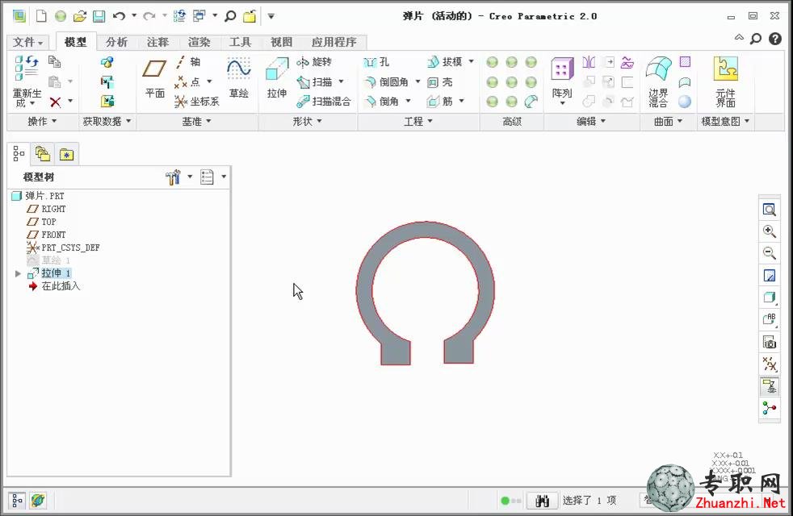The image size is (793, 516).
Task: Open the 草绘 sketch tool
Action: (x=239, y=77)
